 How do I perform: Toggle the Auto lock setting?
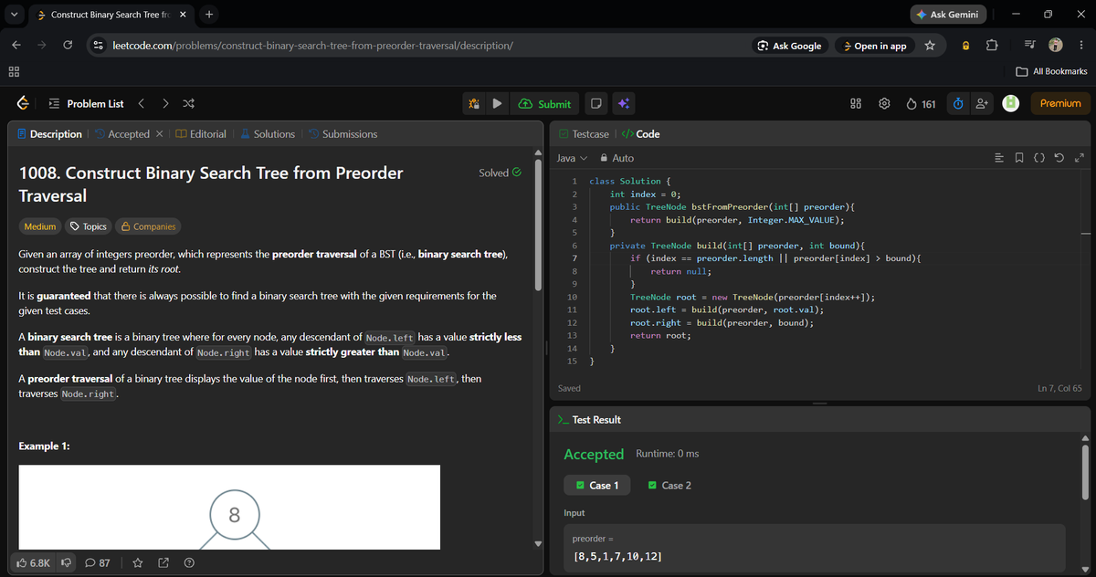pyautogui.click(x=616, y=158)
